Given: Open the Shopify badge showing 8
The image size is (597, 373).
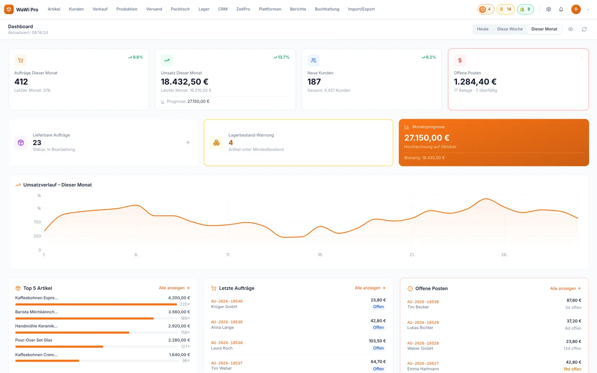Looking at the screenshot, I should [525, 9].
